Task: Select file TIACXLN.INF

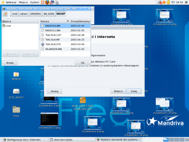Action: pos(65,40)
